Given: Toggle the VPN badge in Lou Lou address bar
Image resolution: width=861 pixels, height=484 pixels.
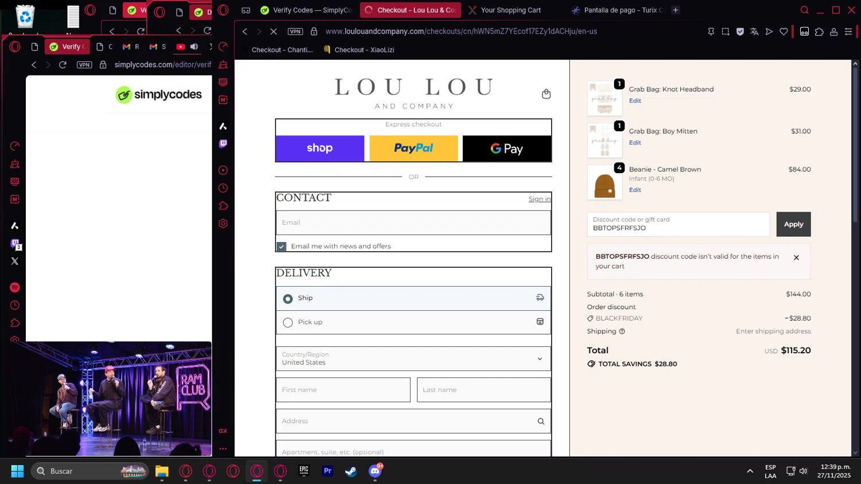Looking at the screenshot, I should [x=295, y=32].
